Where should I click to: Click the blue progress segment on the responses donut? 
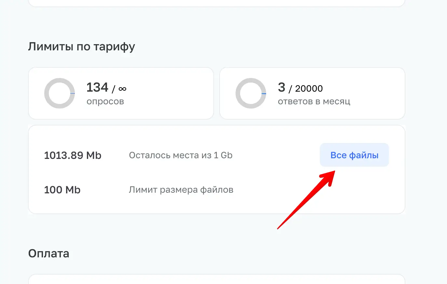pos(264,94)
